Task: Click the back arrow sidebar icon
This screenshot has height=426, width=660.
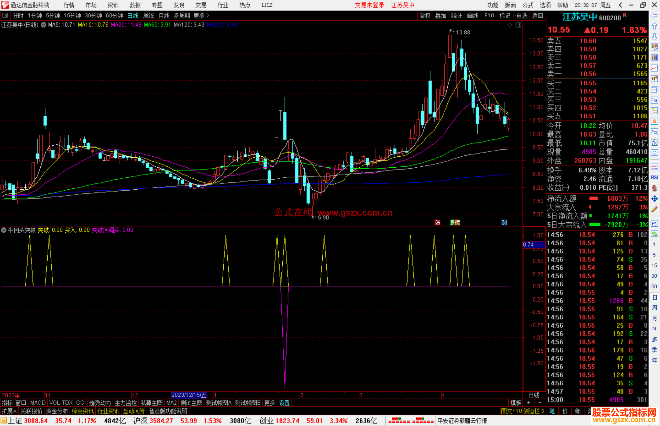Action: (x=654, y=16)
